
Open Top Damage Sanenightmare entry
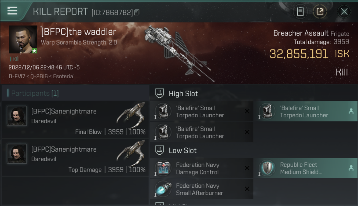click(75, 158)
